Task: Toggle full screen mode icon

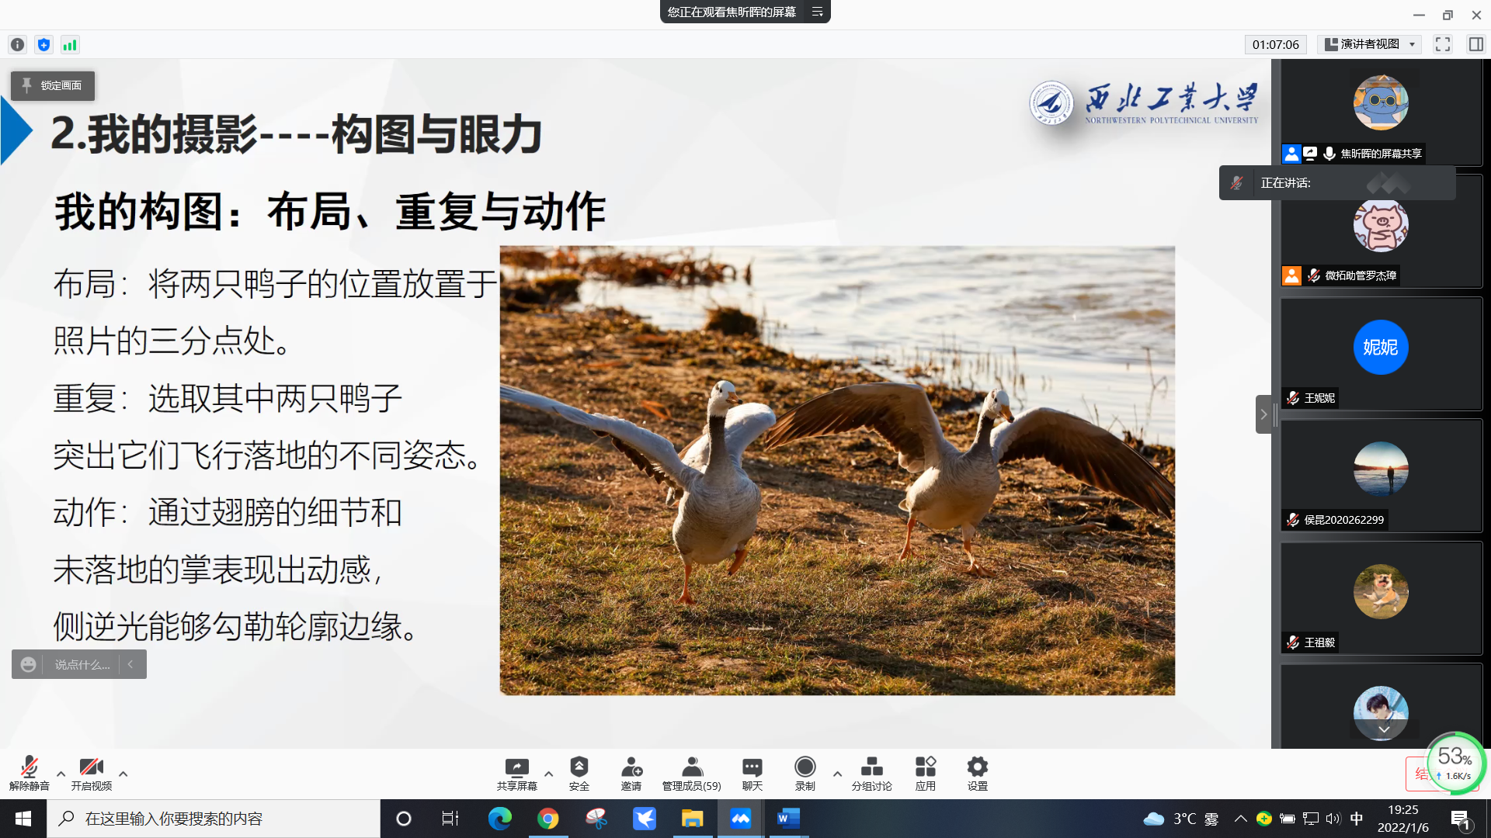Action: tap(1442, 44)
